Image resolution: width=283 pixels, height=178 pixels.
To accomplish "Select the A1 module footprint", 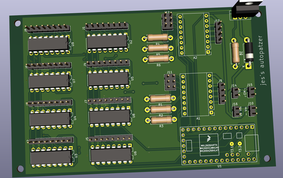I will [197, 95].
